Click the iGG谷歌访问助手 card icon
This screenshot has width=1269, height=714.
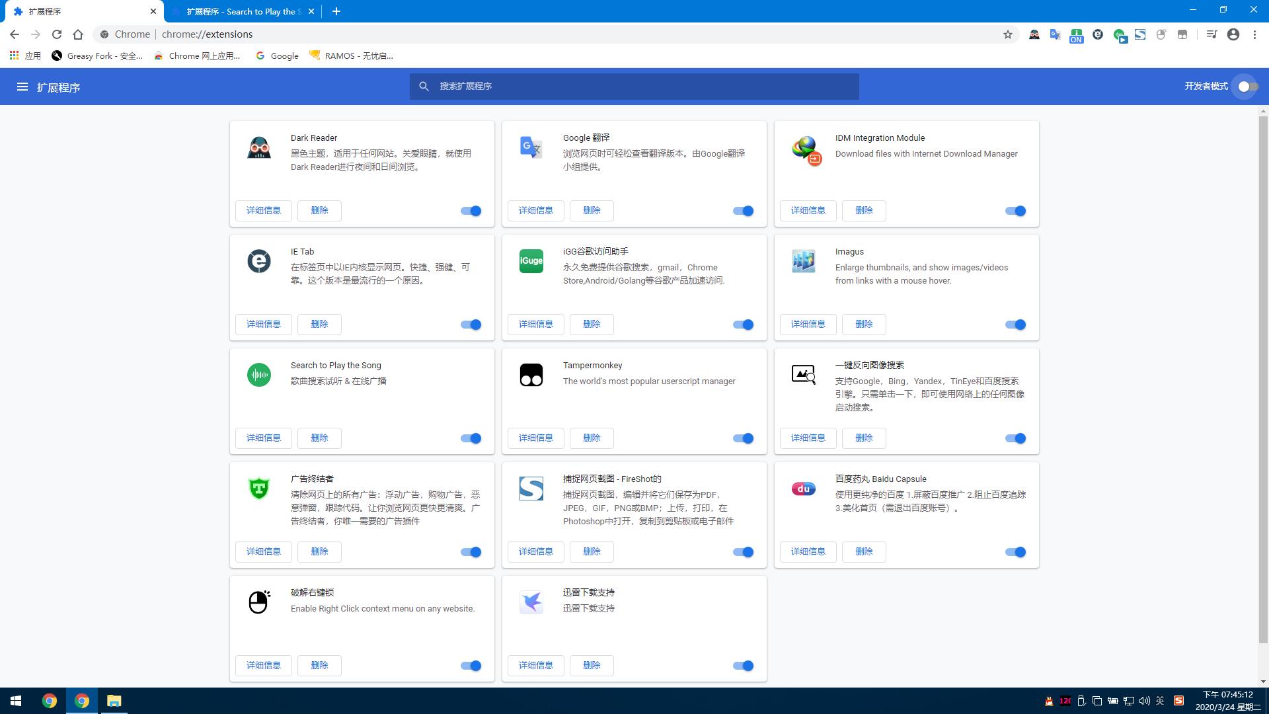tap(531, 261)
